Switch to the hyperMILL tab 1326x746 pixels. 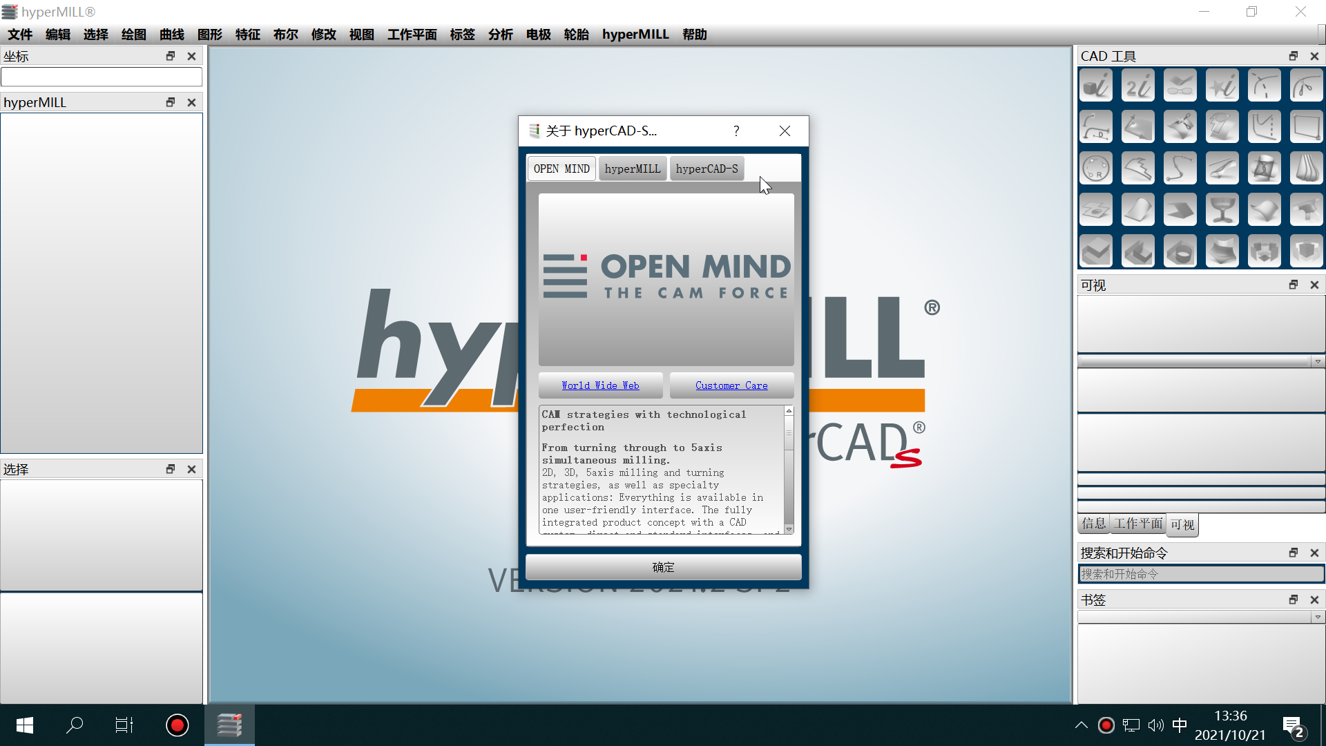coord(633,169)
